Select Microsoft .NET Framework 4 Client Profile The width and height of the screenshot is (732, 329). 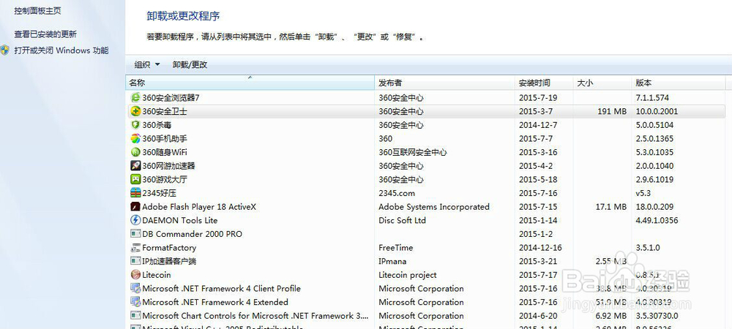pos(221,289)
